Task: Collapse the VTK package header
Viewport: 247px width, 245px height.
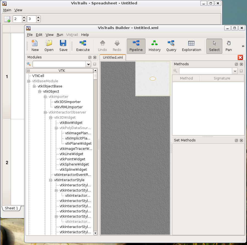Action: tap(29, 71)
